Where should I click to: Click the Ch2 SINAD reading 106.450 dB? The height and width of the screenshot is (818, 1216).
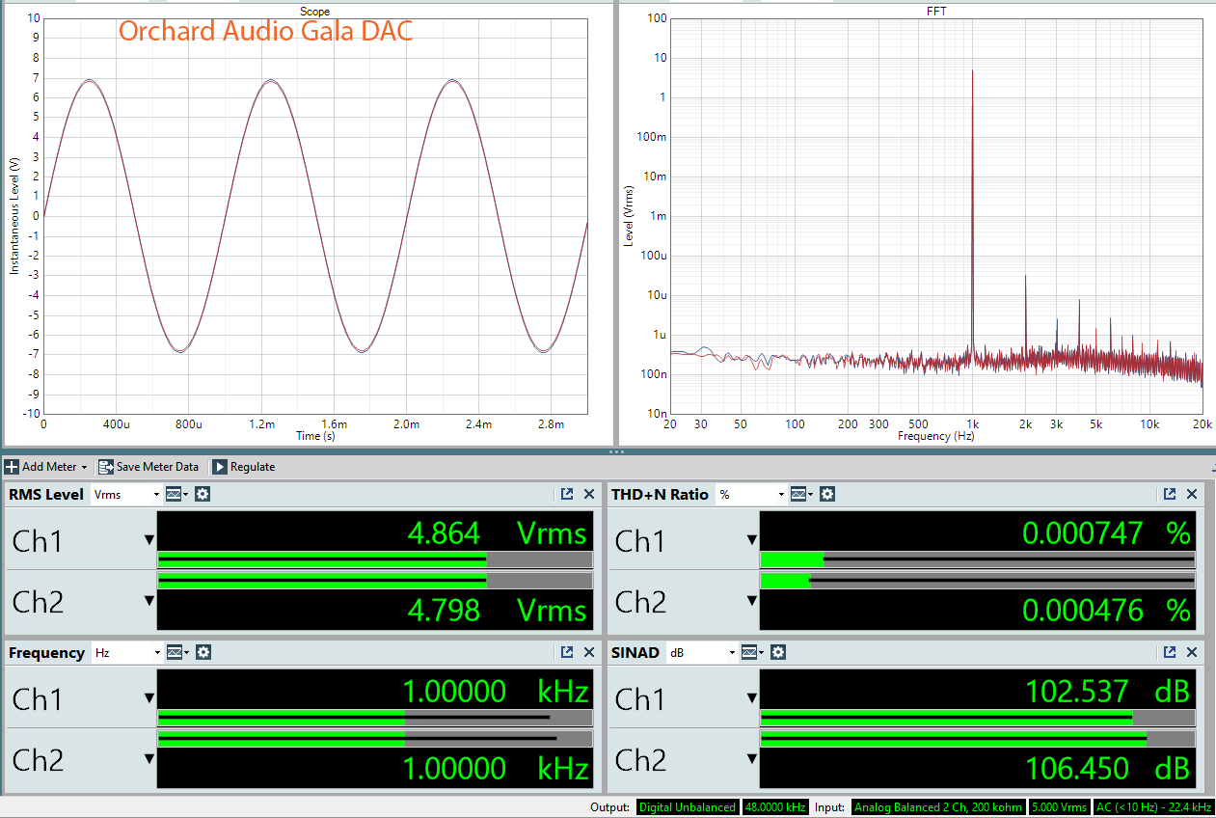(1107, 768)
